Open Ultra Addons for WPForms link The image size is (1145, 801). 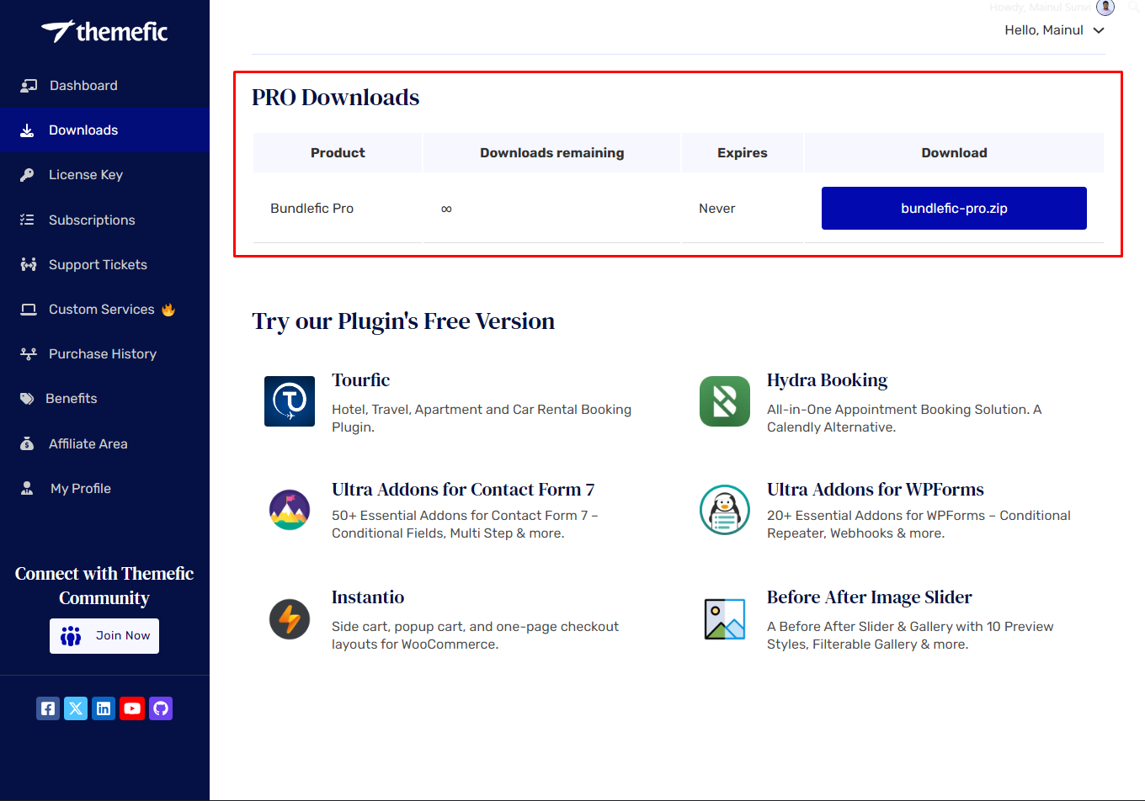tap(876, 490)
